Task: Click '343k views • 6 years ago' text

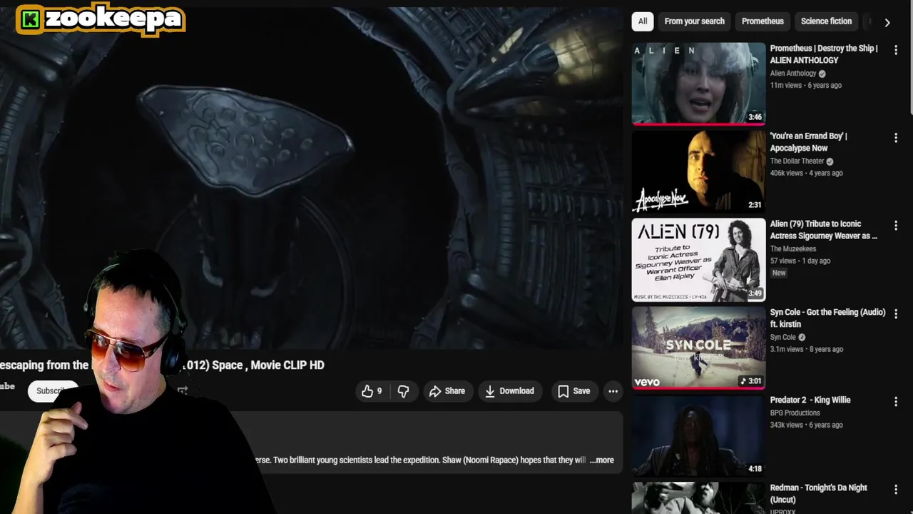Action: (x=807, y=425)
